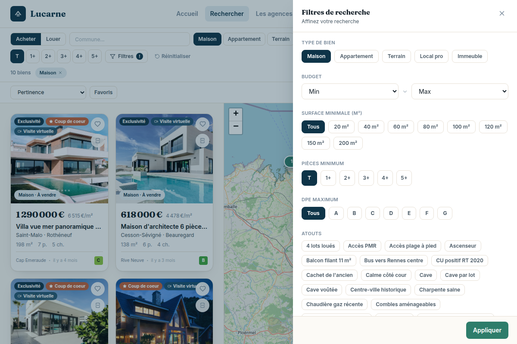Screen dimensions: 517x344
Task: Set minimum surface to 60 m²
Action: (401, 127)
